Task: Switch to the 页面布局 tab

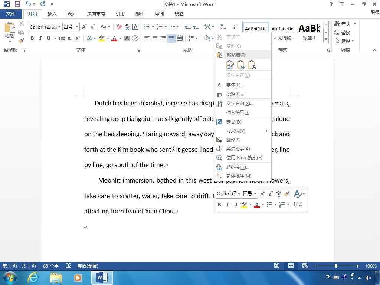Action: pos(96,14)
